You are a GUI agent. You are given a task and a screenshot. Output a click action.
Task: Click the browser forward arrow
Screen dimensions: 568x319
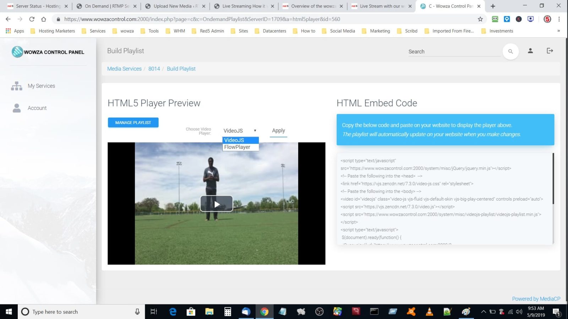(20, 19)
